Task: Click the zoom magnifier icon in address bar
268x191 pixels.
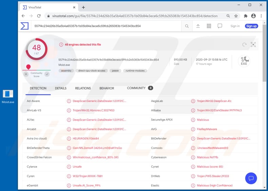Action: [x=228, y=16]
